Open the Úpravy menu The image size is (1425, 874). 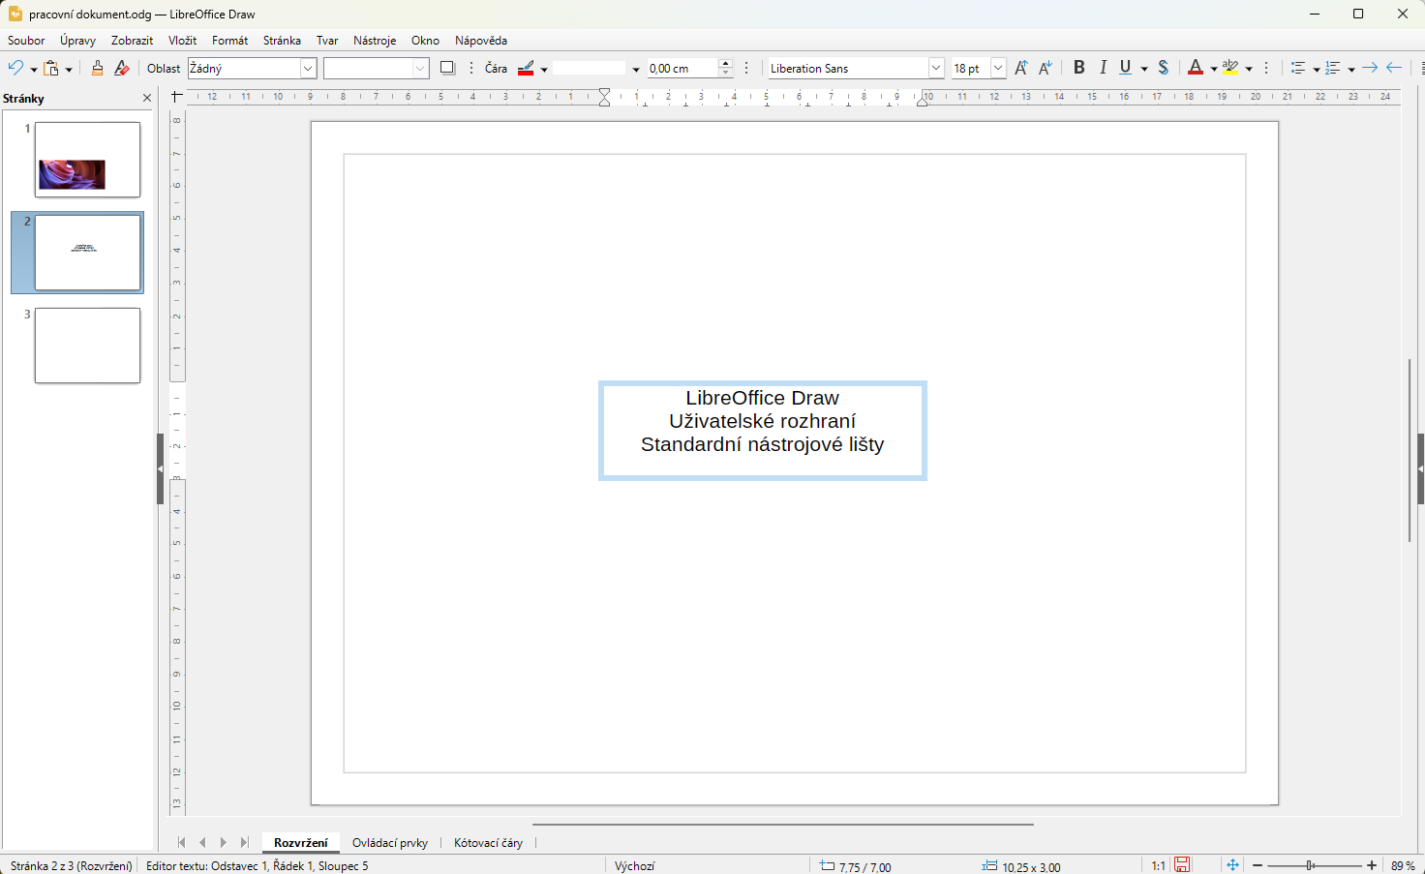[77, 41]
